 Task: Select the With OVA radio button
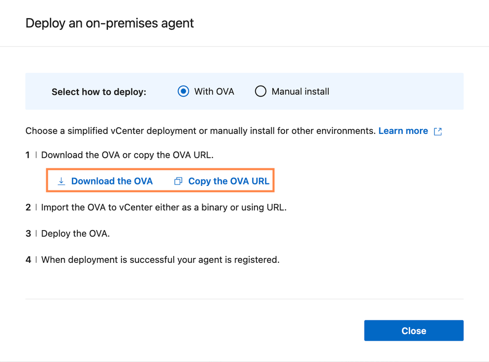tap(183, 91)
